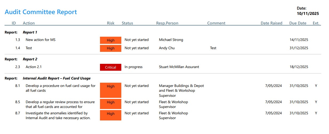Select the ID column header
The width and height of the screenshot is (329, 134).
[14, 23]
